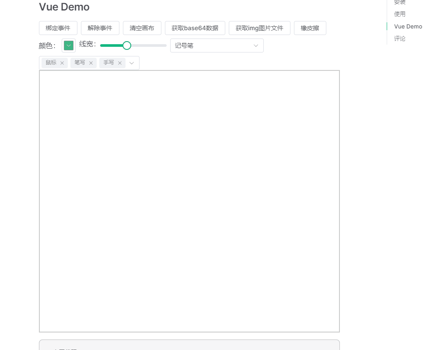Clear the canvas using 清空画布

(x=142, y=28)
